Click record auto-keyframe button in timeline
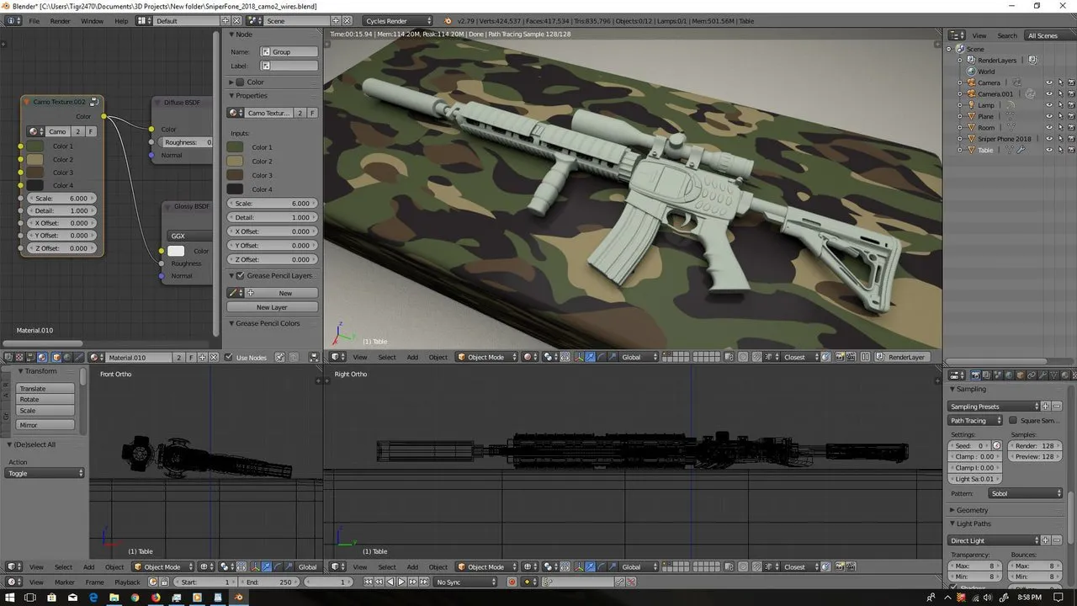1077x606 pixels. point(512,582)
